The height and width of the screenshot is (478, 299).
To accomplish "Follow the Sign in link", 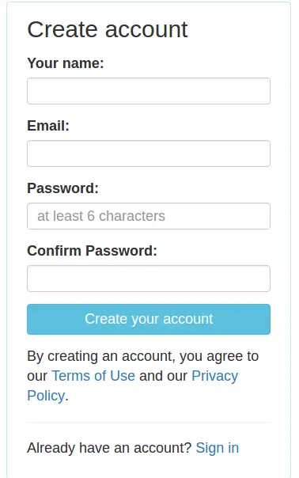I will tap(218, 448).
